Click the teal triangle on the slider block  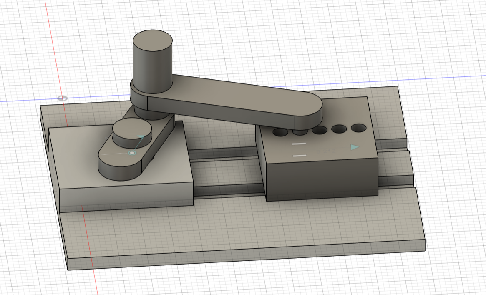(355, 147)
